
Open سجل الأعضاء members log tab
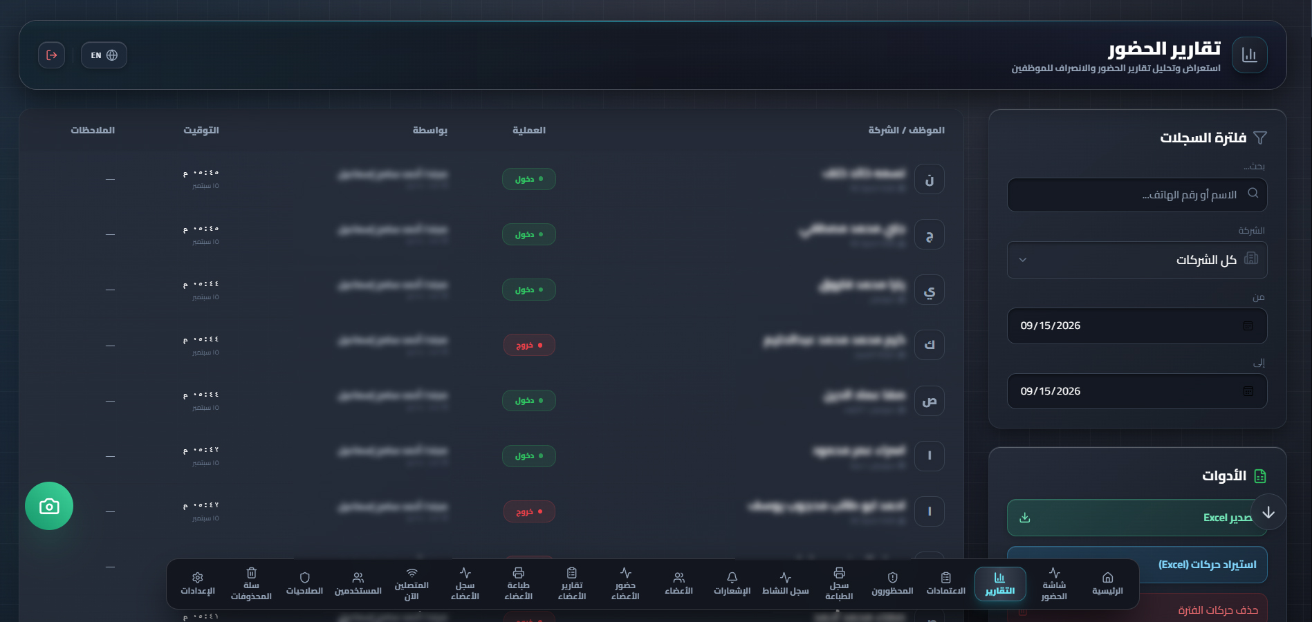[465, 584]
